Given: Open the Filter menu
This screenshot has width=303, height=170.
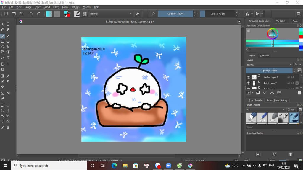Looking at the screenshot, I should 56,7.
